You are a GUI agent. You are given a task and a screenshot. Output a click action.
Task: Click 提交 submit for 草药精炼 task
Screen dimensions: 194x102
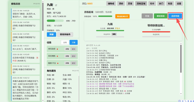click(74, 56)
